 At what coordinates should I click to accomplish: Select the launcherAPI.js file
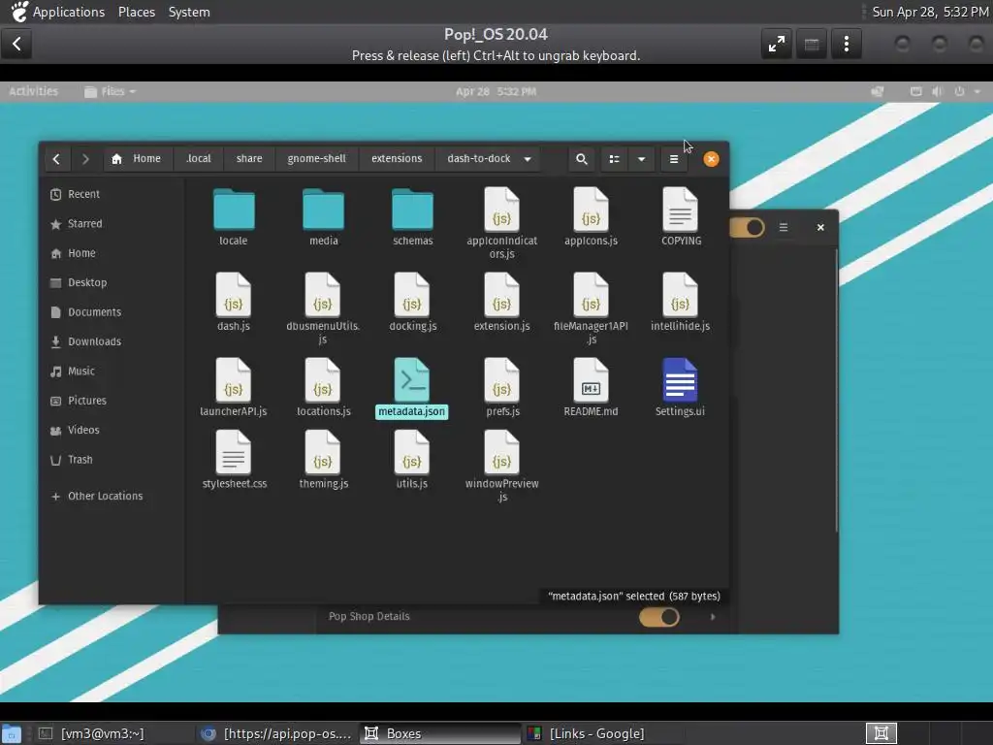(234, 388)
